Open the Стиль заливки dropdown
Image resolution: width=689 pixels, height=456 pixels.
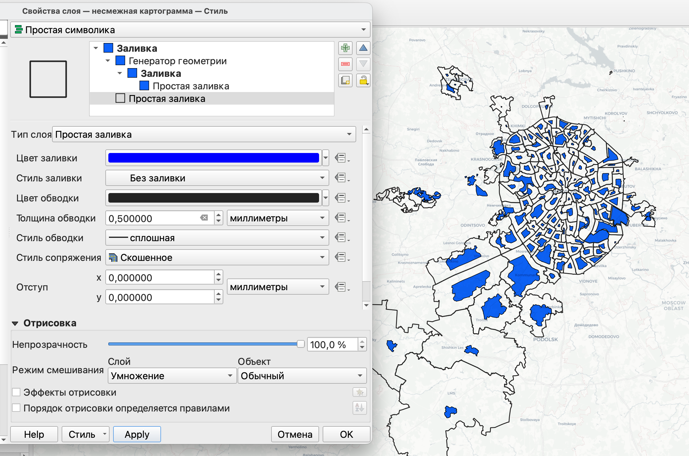tap(217, 178)
